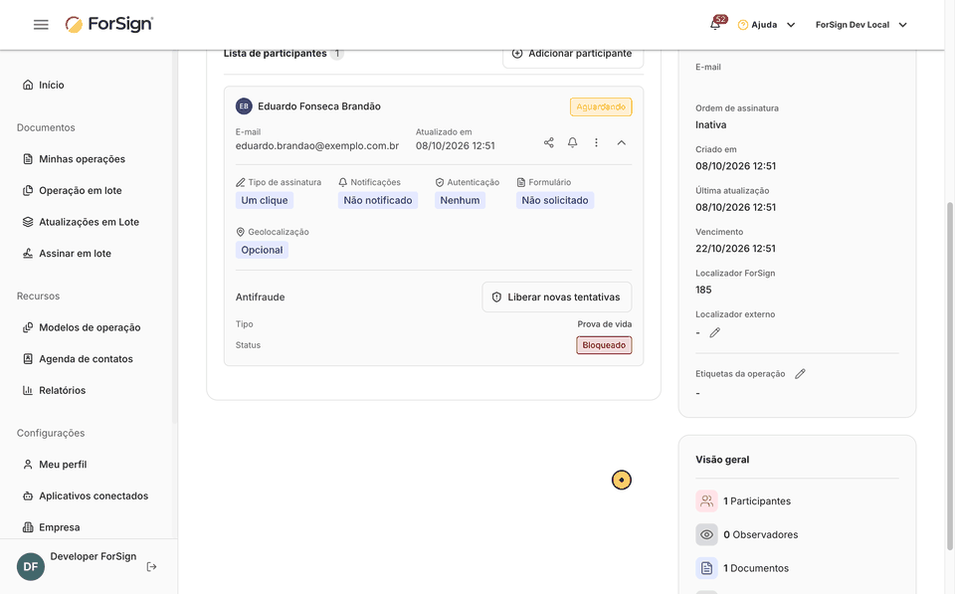The height and width of the screenshot is (594, 955).
Task: Open the ForSign Dev Local account dropdown
Action: [861, 25]
